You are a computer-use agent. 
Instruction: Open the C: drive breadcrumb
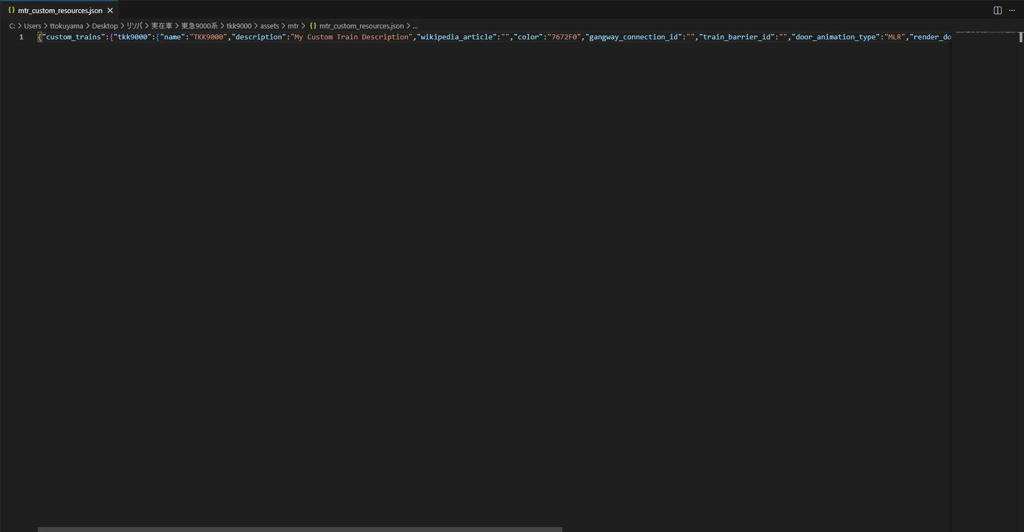[x=12, y=26]
